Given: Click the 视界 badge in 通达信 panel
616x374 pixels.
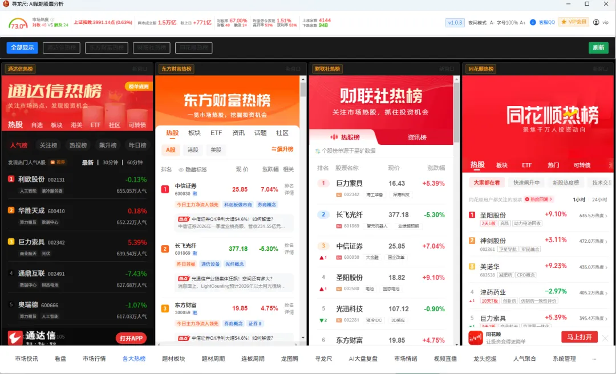Looking at the screenshot, I should pyautogui.click(x=58, y=162).
